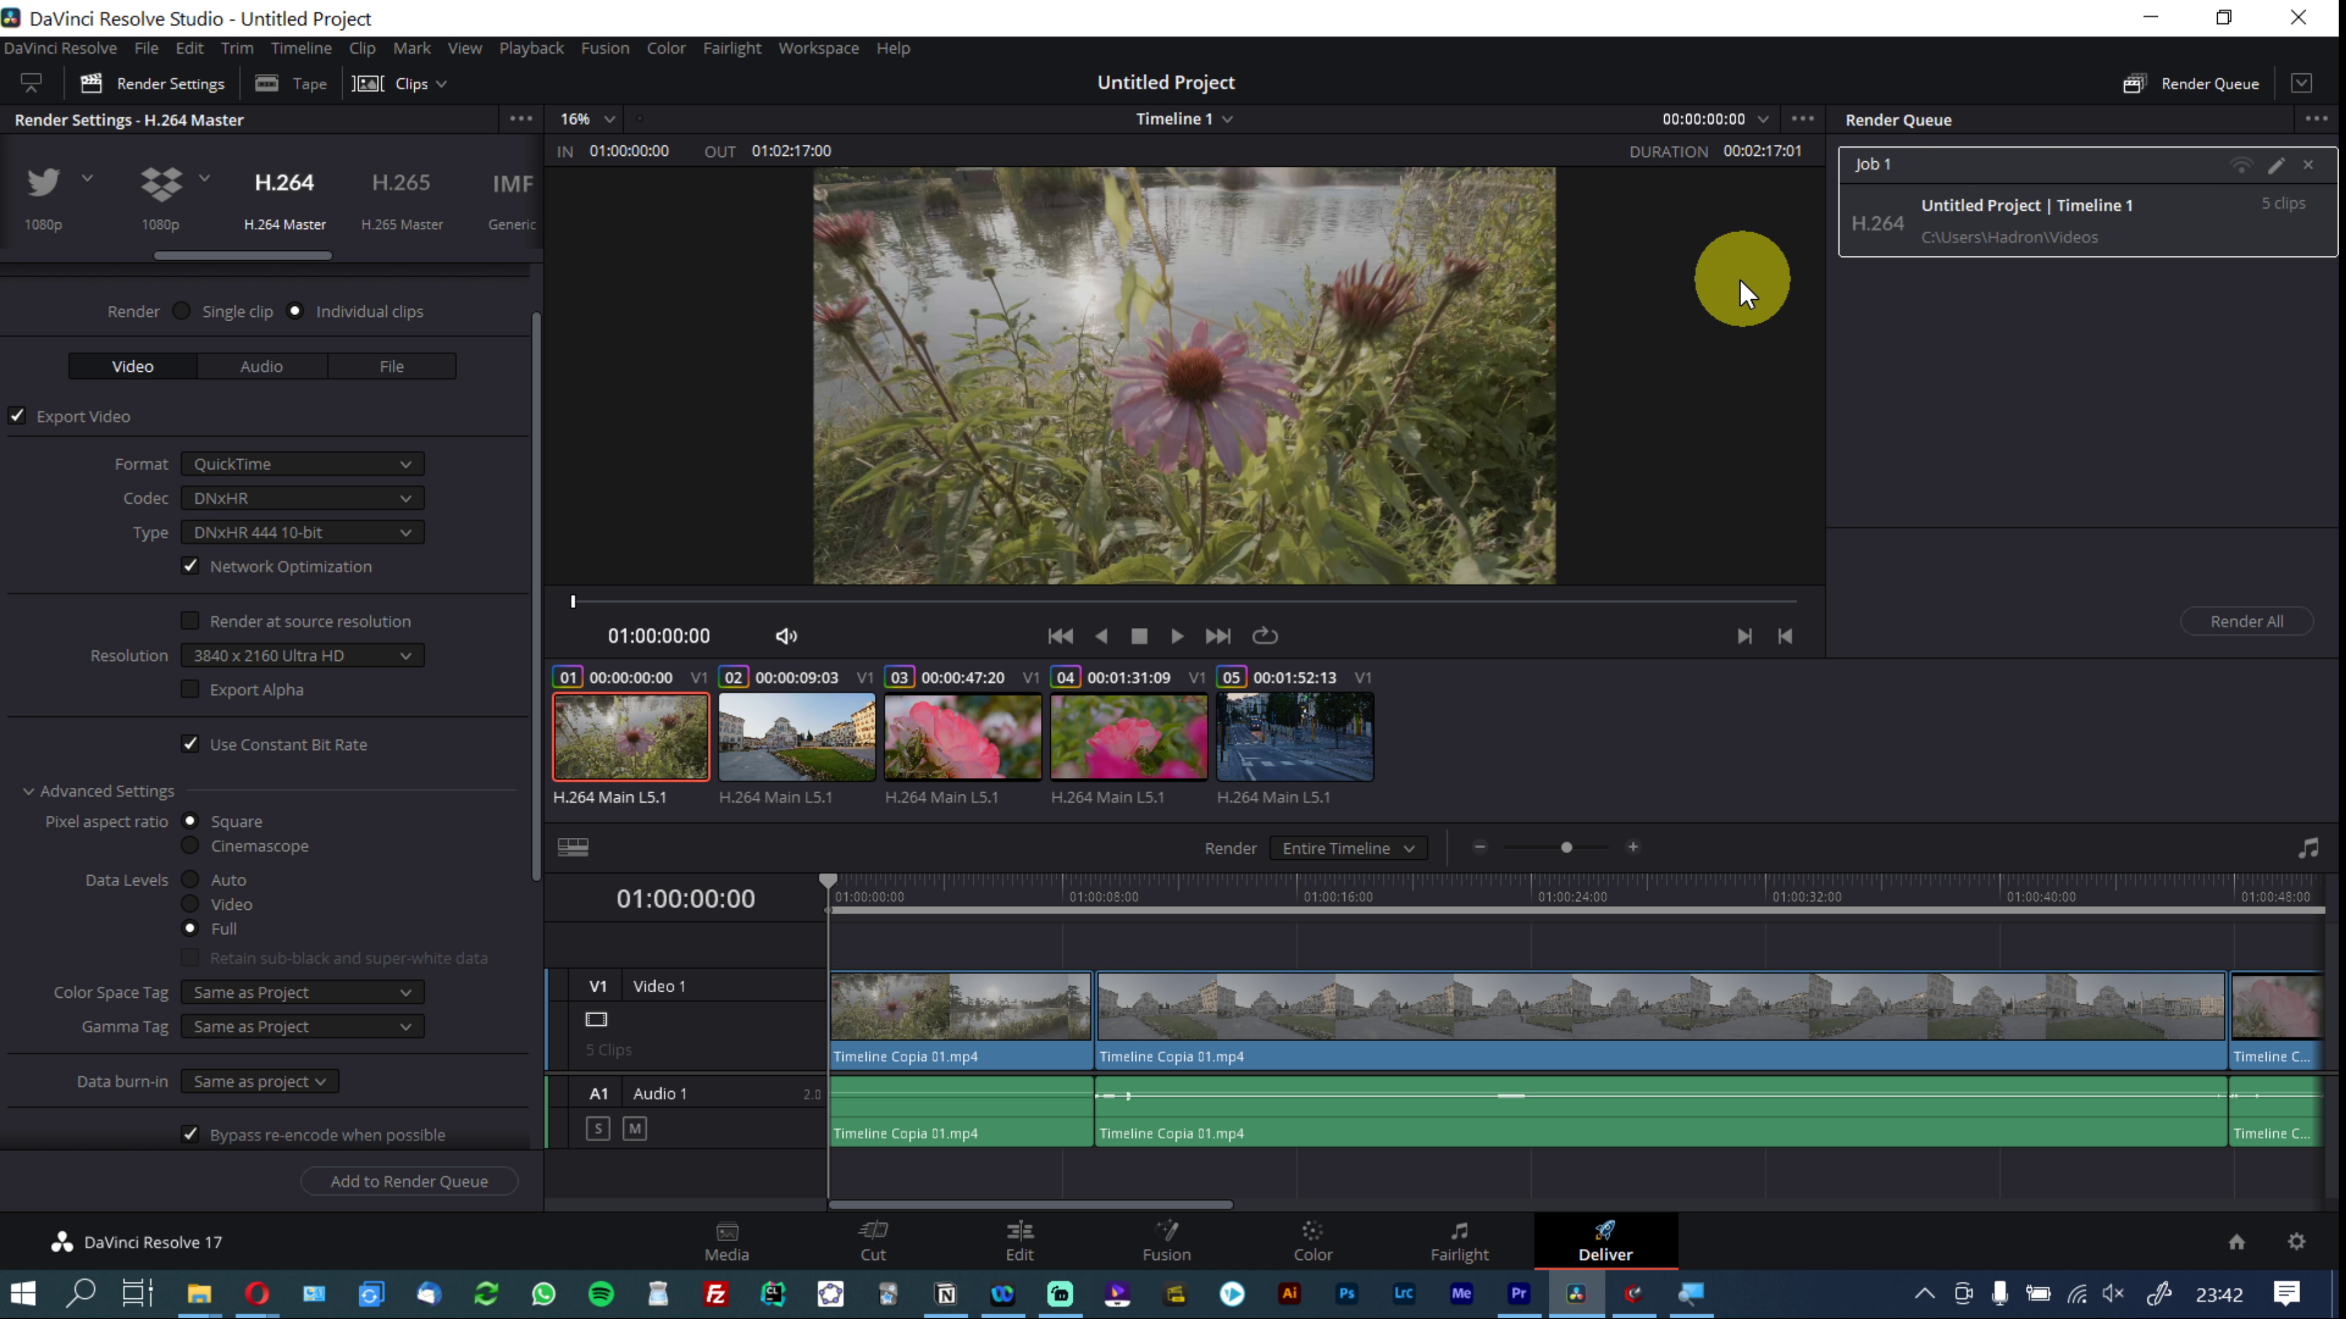Click Render All button
Image resolution: width=2346 pixels, height=1319 pixels.
(2247, 622)
